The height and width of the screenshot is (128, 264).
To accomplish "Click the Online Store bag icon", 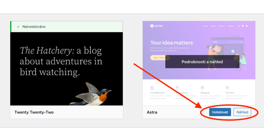I will click(177, 88).
